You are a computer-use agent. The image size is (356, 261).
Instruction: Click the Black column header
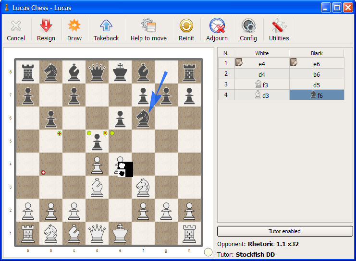point(317,53)
